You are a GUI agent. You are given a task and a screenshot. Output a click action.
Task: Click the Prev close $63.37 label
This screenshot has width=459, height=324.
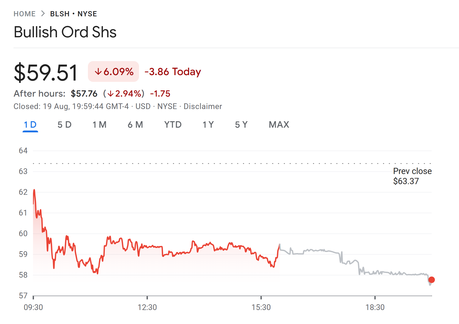click(x=412, y=176)
